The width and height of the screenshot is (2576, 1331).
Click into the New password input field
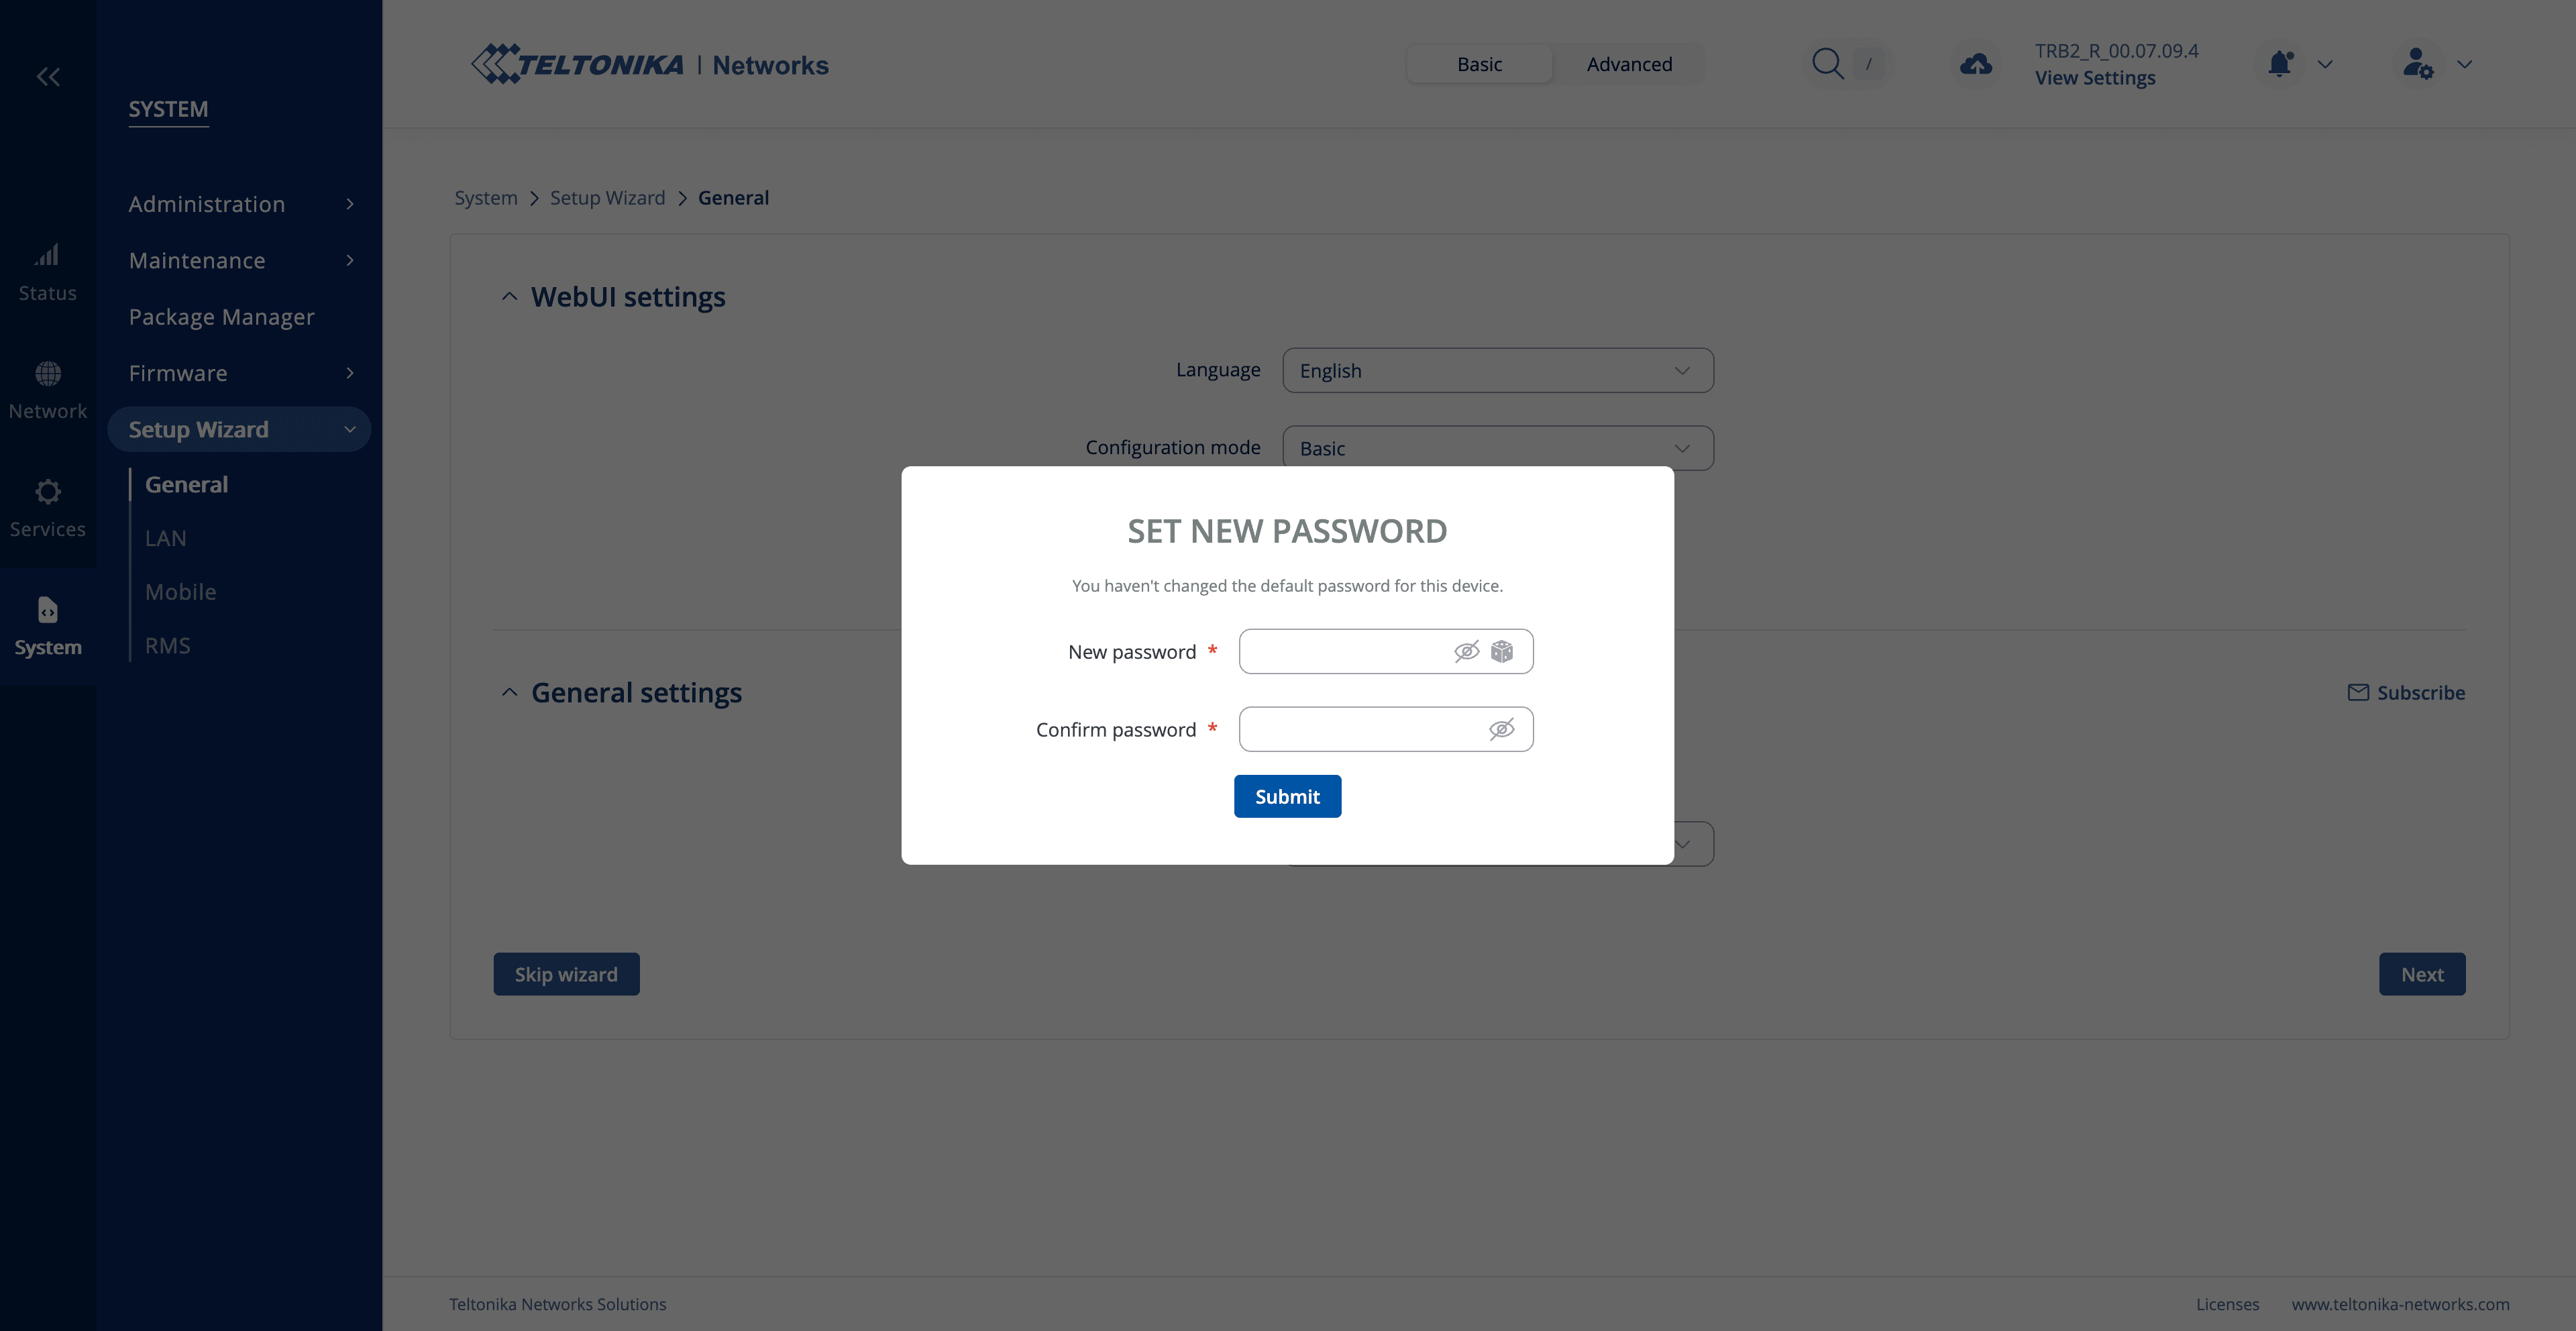1343,652
